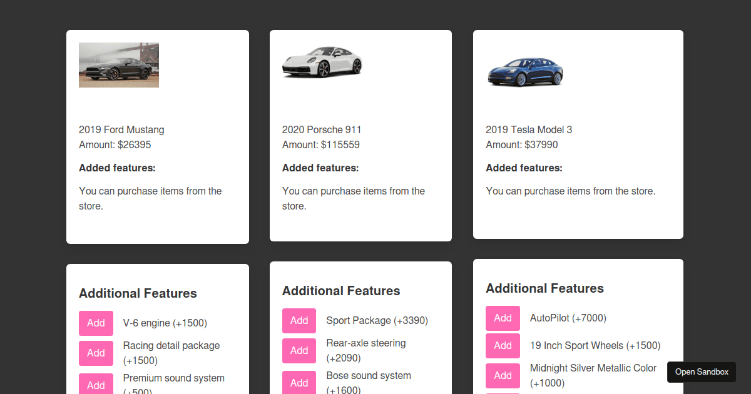Click the Porsche purchase description text
Screen dimensions: 751x394
point(354,198)
